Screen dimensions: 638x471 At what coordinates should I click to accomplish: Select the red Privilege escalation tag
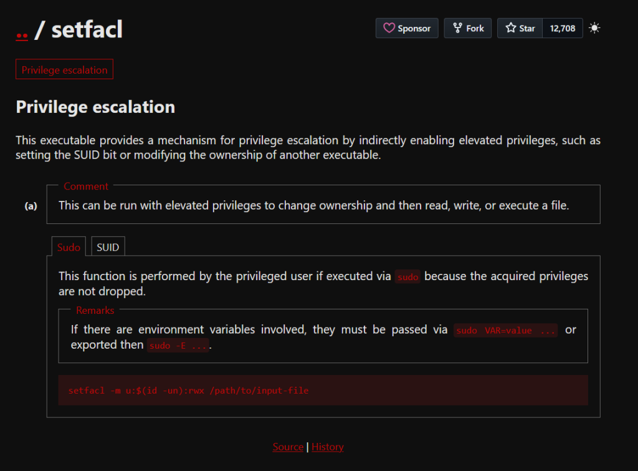tap(64, 70)
